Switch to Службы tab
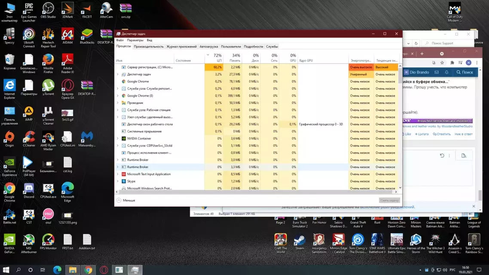Screen dimensions: 489x275 pyautogui.click(x=272, y=46)
